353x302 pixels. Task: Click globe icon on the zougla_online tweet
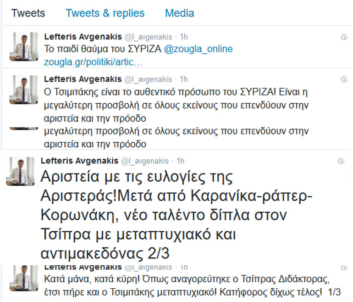(x=343, y=36)
